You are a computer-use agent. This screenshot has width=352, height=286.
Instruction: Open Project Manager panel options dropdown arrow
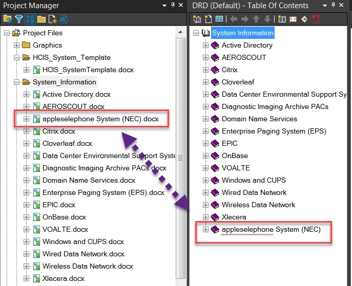tap(164, 6)
